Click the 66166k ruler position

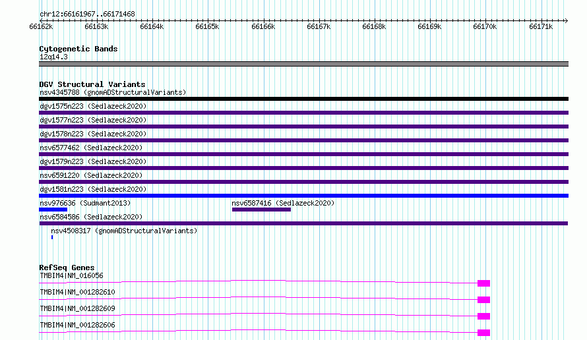[263, 26]
